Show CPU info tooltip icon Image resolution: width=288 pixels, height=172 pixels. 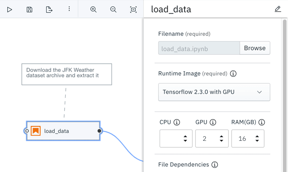coord(177,122)
